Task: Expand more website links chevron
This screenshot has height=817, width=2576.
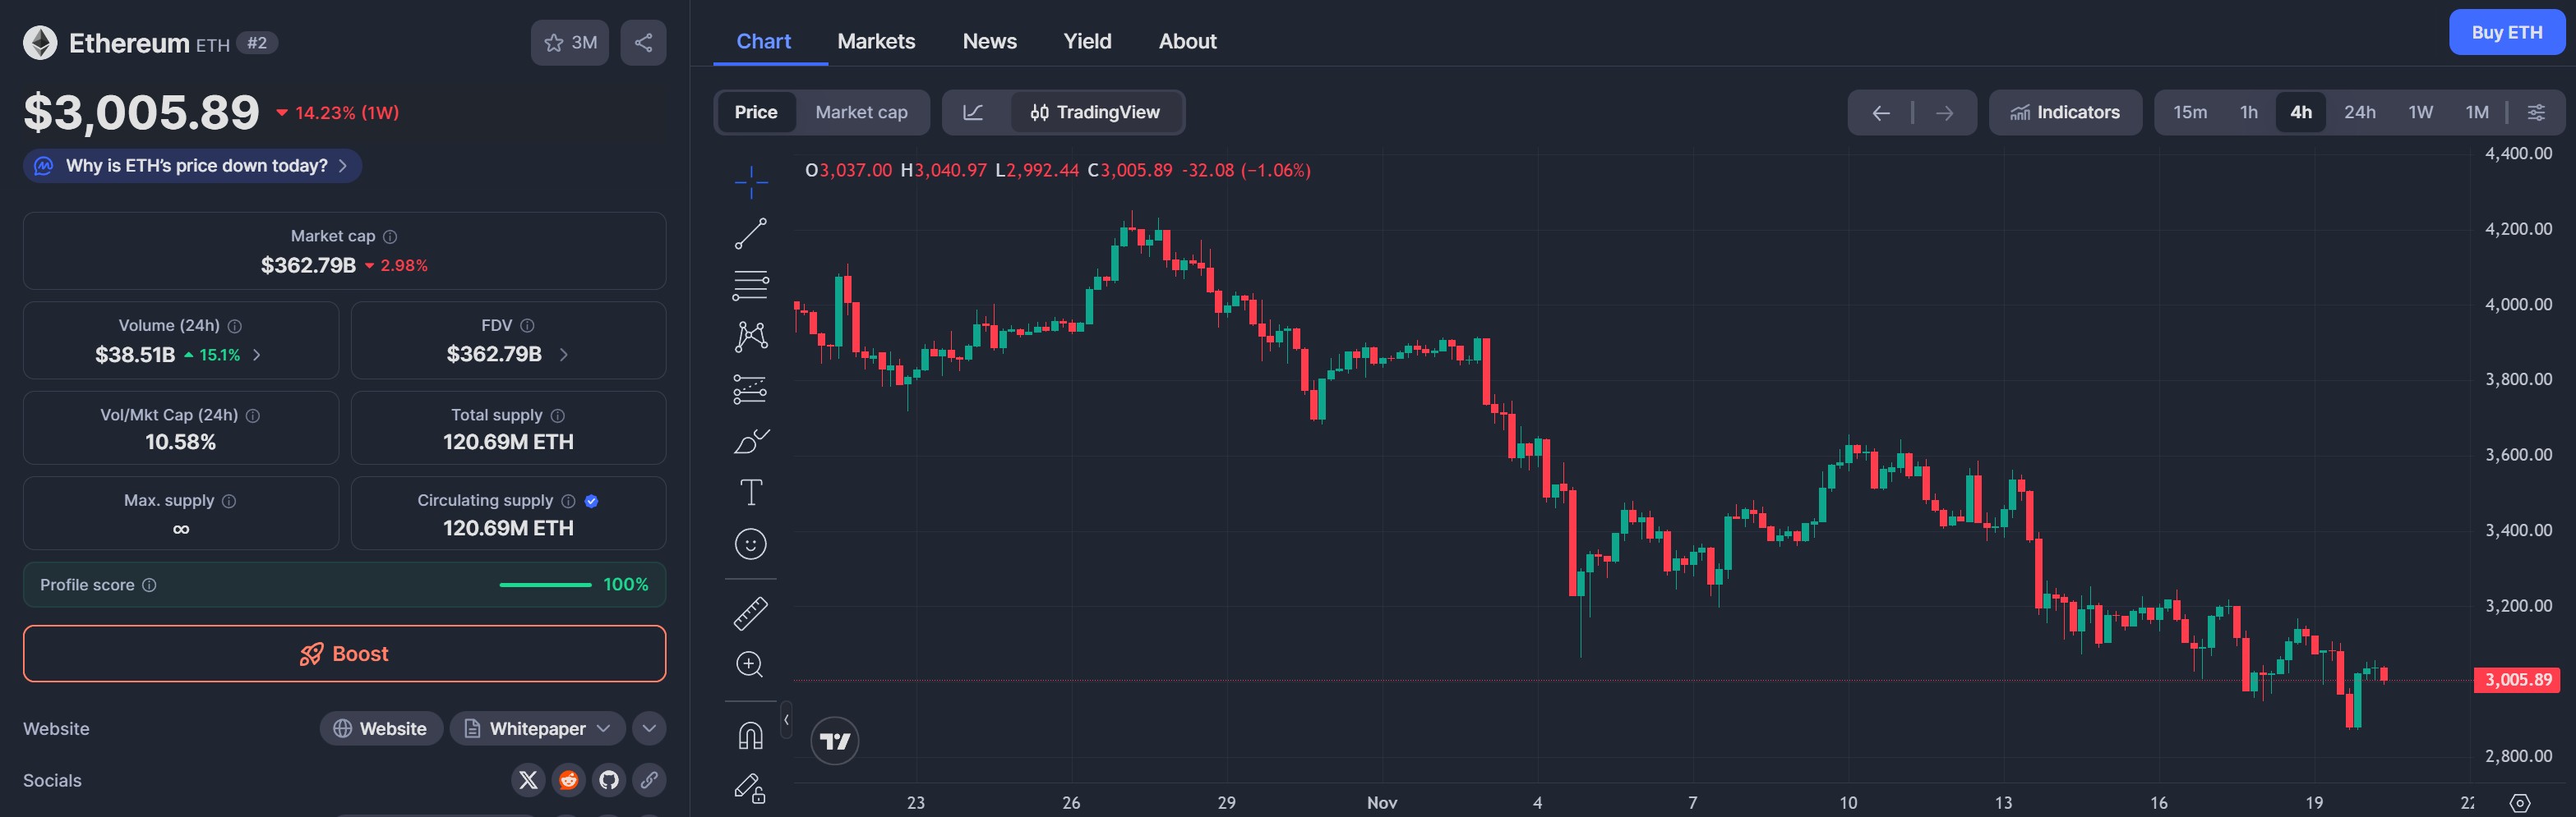Action: [649, 729]
